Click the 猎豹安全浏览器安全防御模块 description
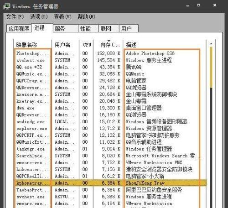 click(x=159, y=169)
